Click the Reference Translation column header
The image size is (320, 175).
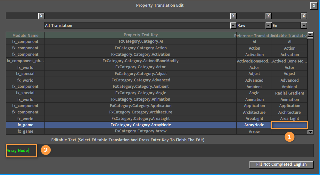point(254,36)
